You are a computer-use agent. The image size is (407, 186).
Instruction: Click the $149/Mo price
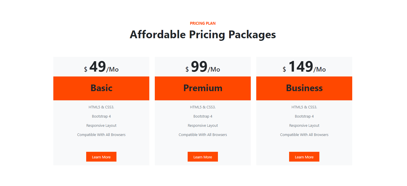[304, 67]
